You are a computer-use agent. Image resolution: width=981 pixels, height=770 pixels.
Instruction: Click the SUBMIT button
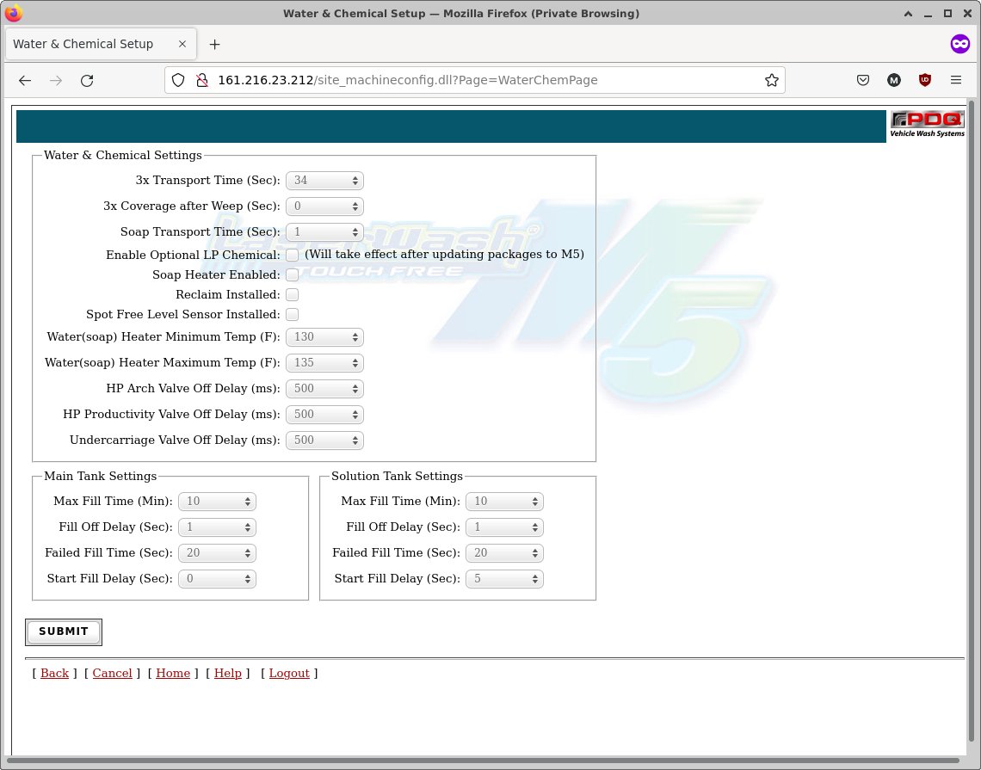(x=64, y=631)
